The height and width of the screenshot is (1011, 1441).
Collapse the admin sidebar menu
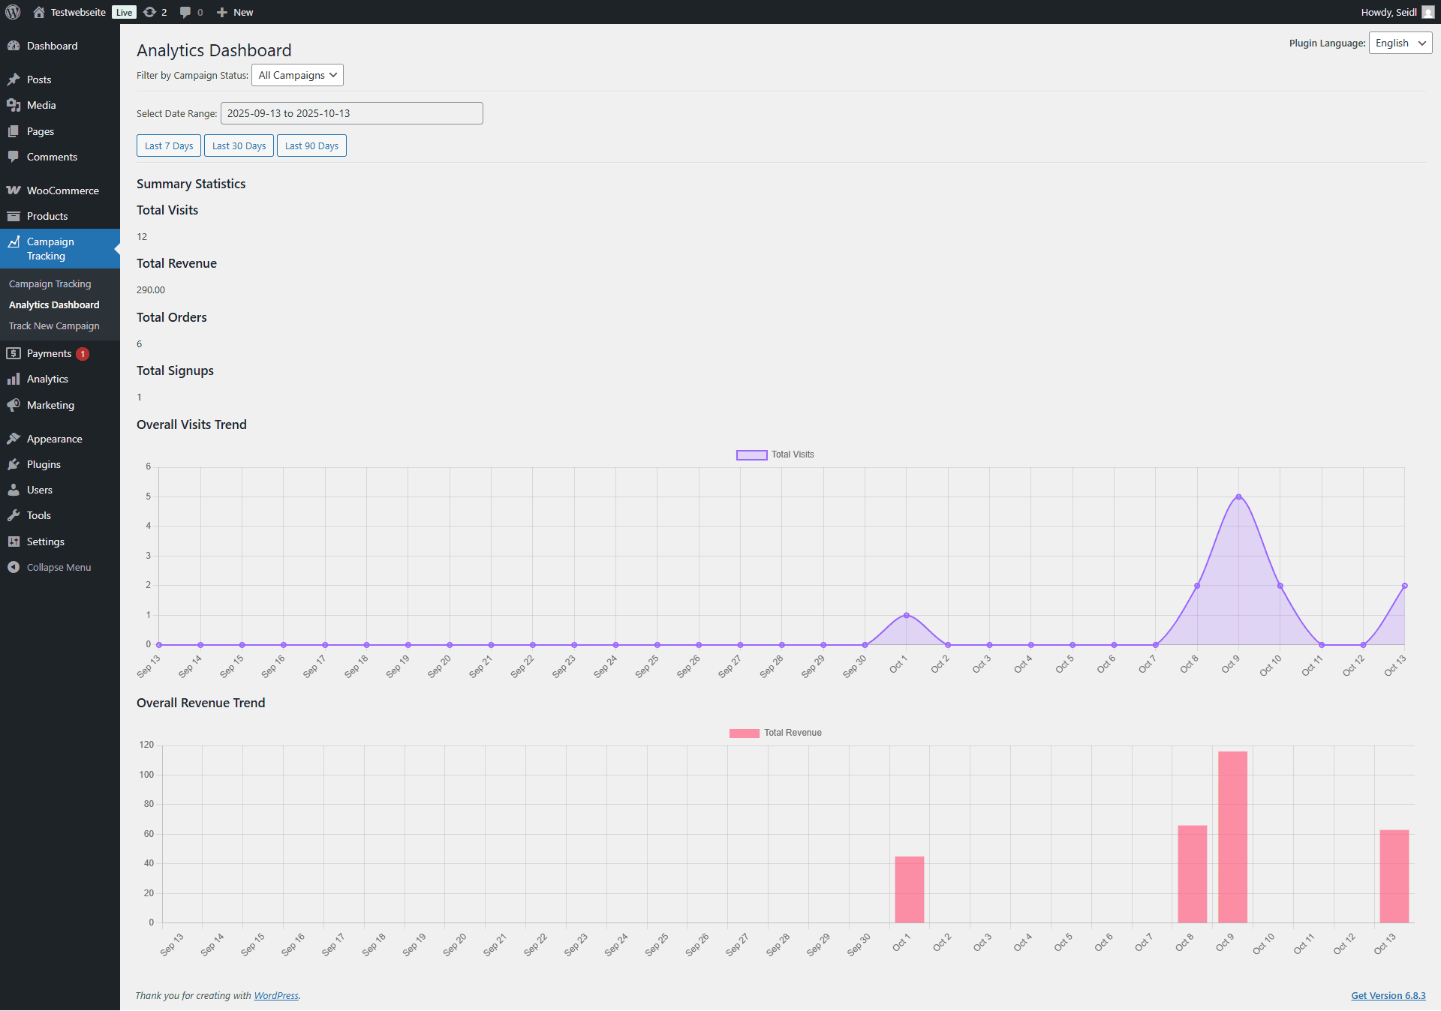click(x=56, y=567)
